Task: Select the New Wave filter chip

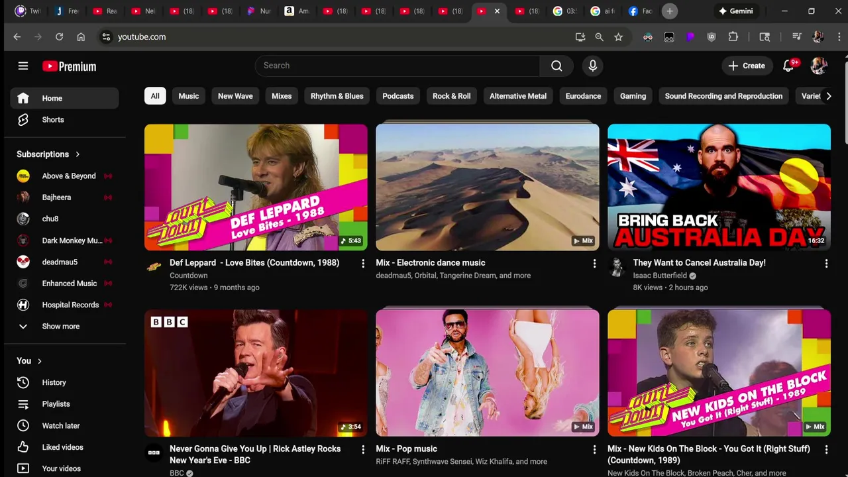Action: [235, 96]
